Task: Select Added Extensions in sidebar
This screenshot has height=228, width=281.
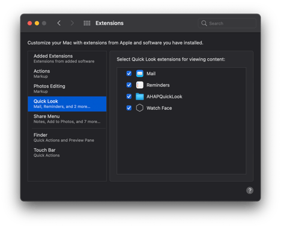Action: (67, 58)
